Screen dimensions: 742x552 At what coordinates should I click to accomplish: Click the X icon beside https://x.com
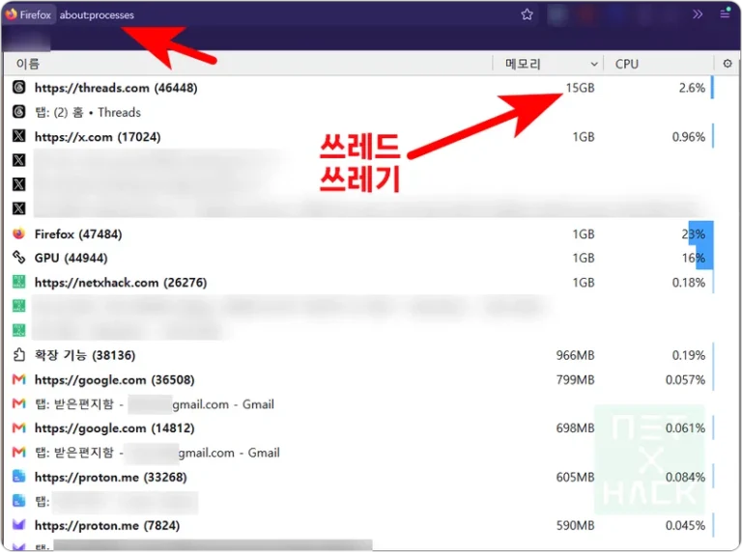pos(19,136)
